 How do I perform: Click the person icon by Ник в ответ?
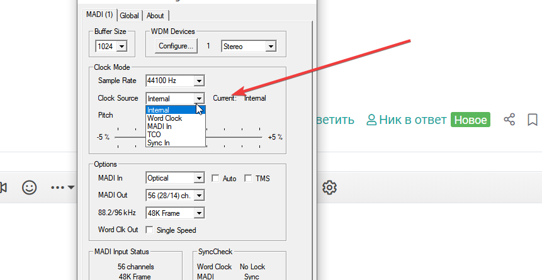[x=371, y=120]
